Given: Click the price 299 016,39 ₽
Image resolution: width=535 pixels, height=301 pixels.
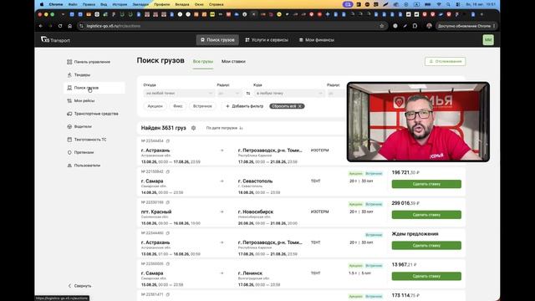Looking at the screenshot, I should (x=405, y=203).
